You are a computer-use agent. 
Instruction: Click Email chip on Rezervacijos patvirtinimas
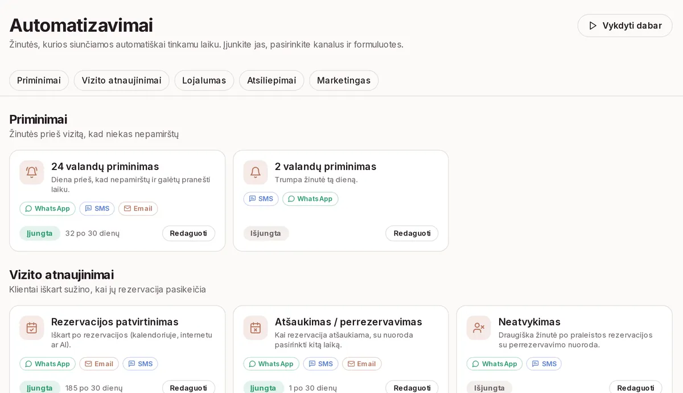pyautogui.click(x=99, y=364)
